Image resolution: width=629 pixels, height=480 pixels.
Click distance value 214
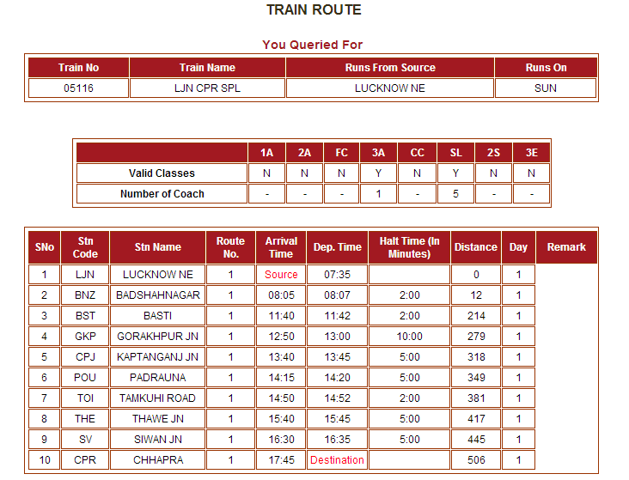click(x=476, y=316)
